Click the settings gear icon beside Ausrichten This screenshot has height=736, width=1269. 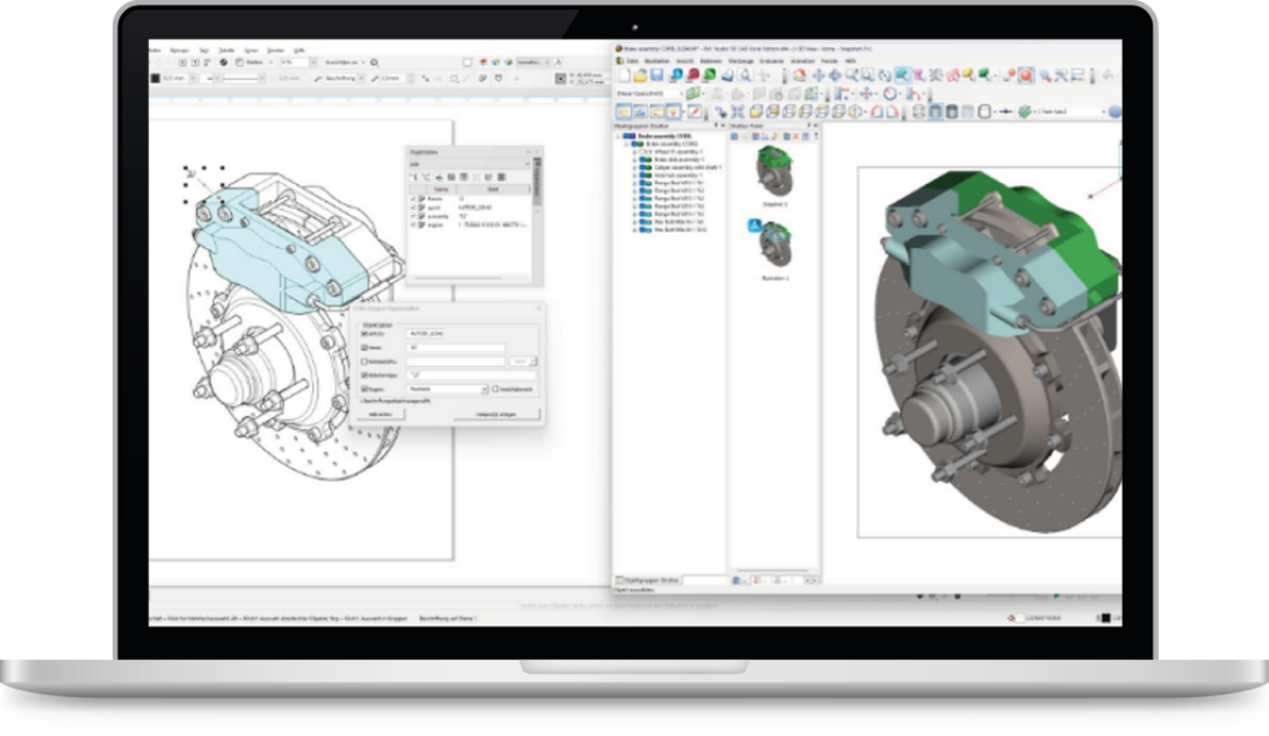375,63
